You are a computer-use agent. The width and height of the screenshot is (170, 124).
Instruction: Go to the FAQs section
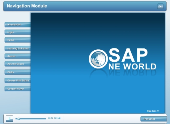(x=18, y=72)
